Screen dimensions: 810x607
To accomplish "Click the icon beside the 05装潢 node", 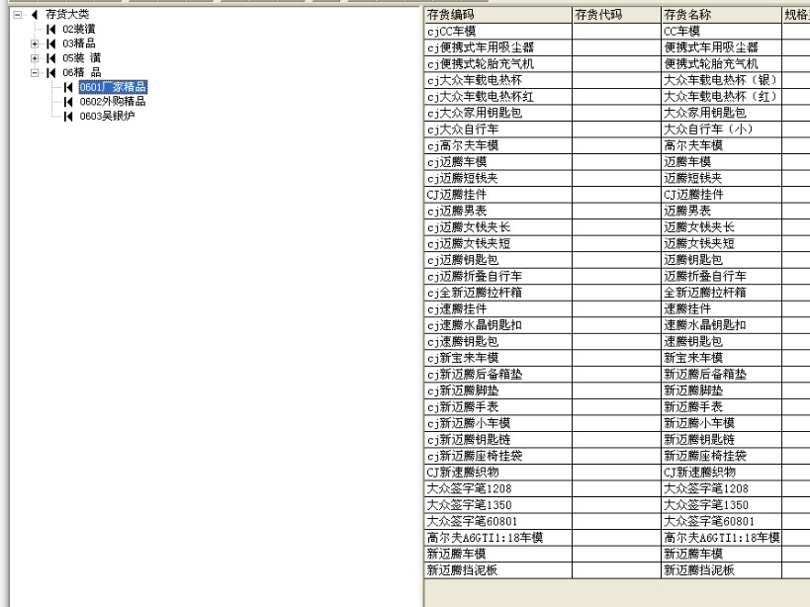I will click(50, 58).
